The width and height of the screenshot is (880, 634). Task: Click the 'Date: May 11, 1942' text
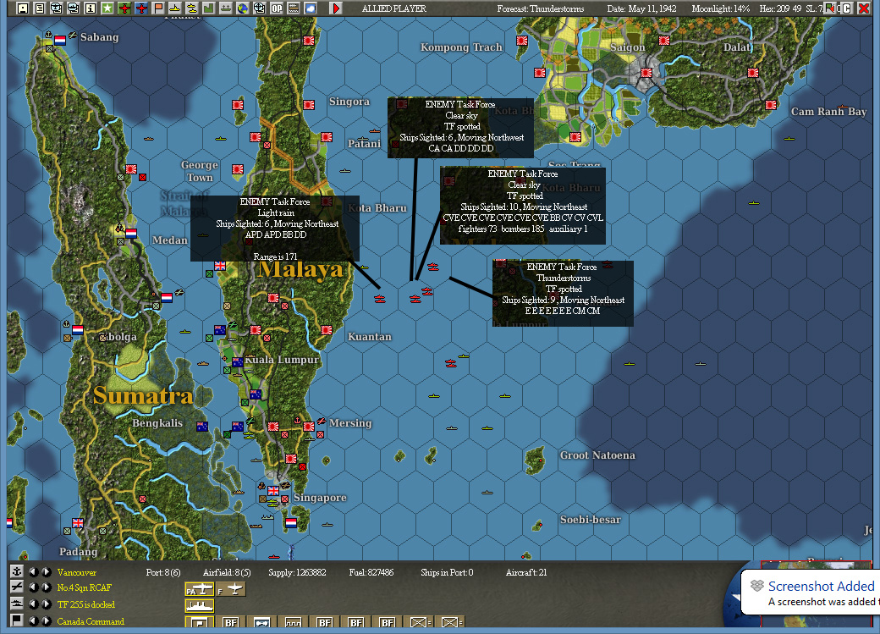[641, 8]
